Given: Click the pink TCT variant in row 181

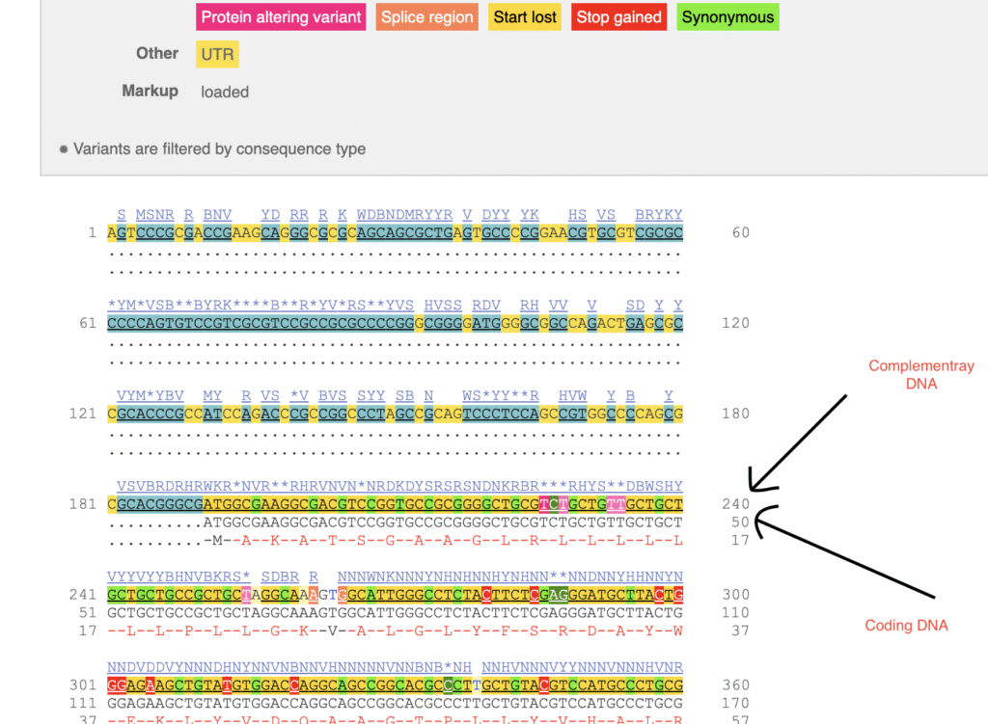Looking at the screenshot, I should pyautogui.click(x=552, y=503).
